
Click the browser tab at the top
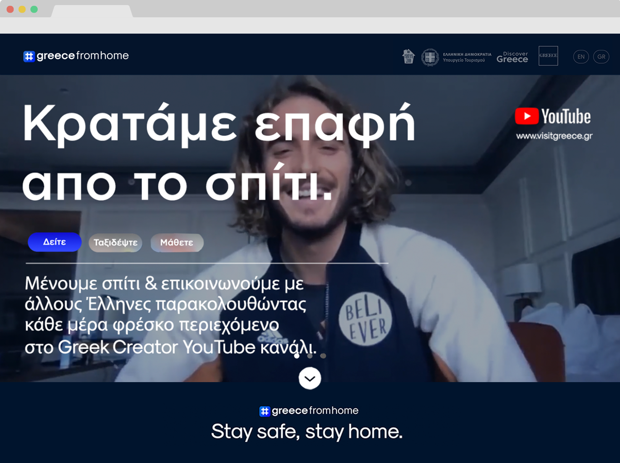[x=92, y=11]
